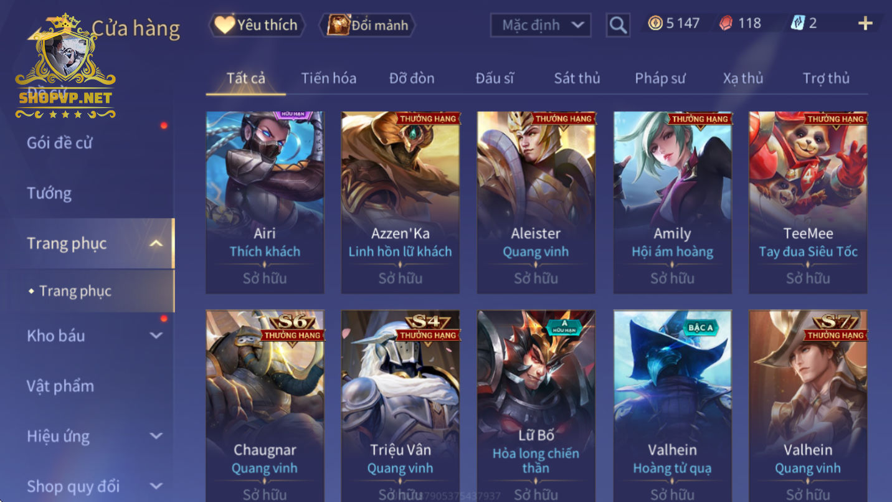Tap the blue ticket currency icon
This screenshot has width=892, height=502.
(x=797, y=23)
